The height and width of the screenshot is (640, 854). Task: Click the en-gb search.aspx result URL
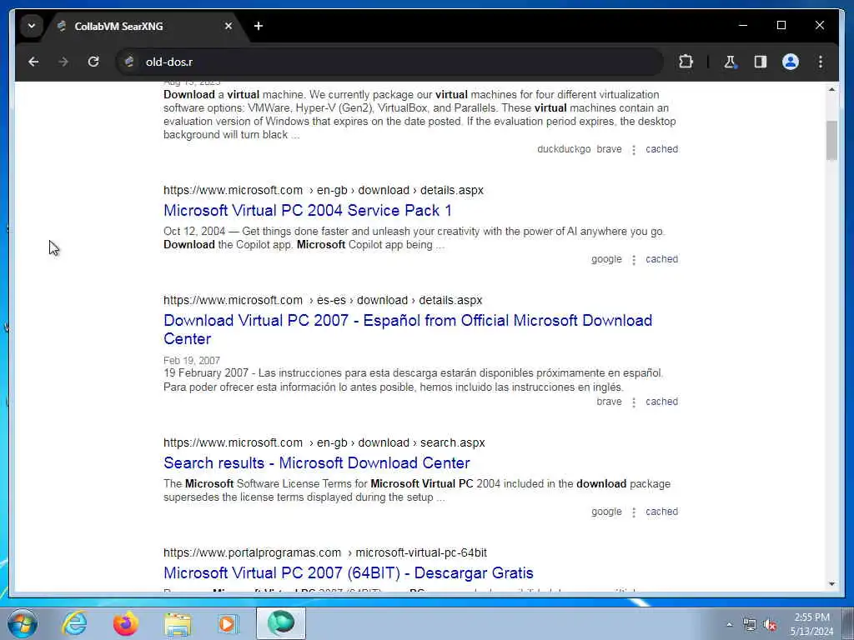point(324,443)
